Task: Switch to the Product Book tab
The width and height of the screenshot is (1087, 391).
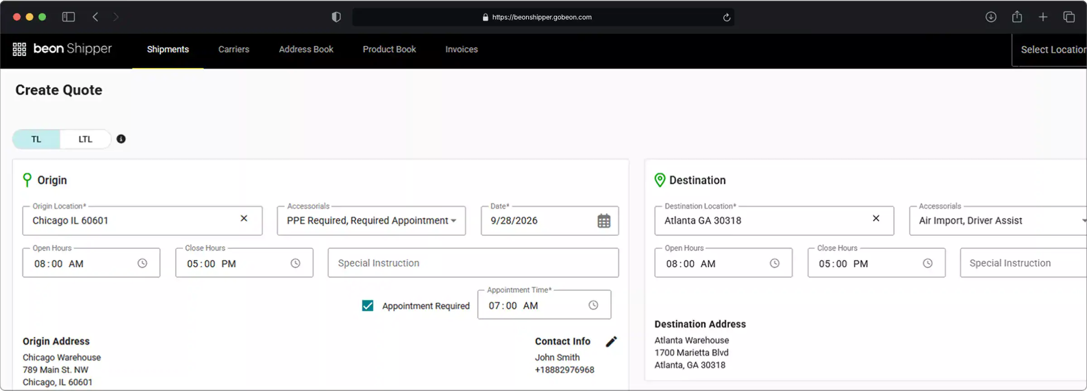Action: click(x=390, y=49)
